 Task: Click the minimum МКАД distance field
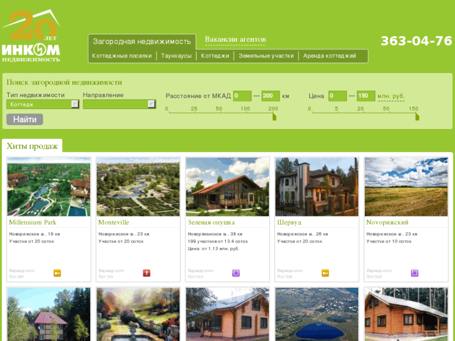pos(242,96)
